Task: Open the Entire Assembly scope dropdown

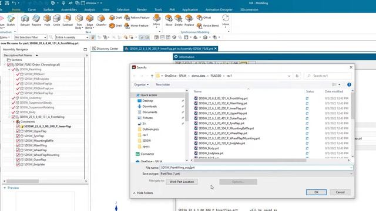Action: click(x=72, y=38)
